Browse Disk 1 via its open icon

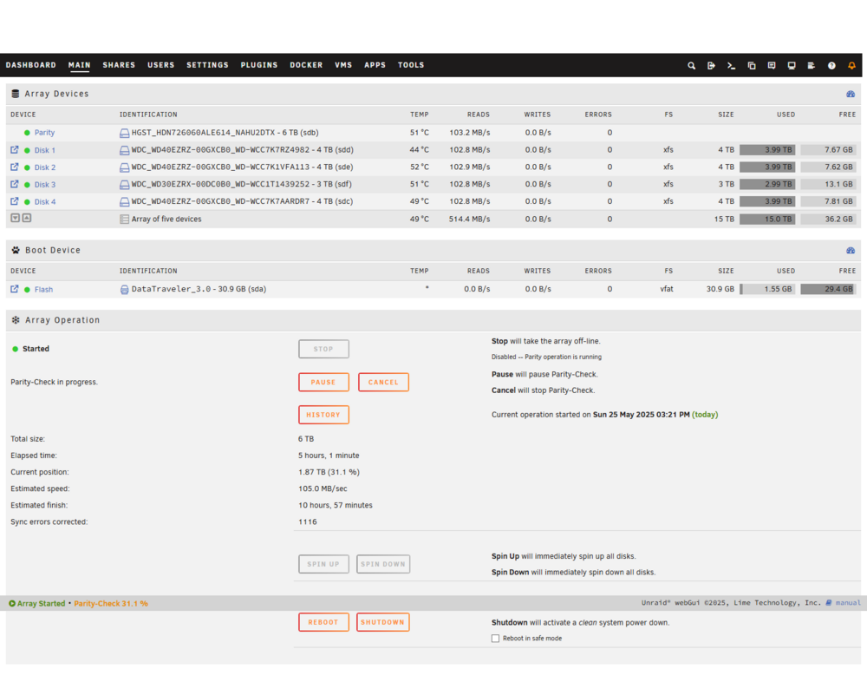point(15,149)
